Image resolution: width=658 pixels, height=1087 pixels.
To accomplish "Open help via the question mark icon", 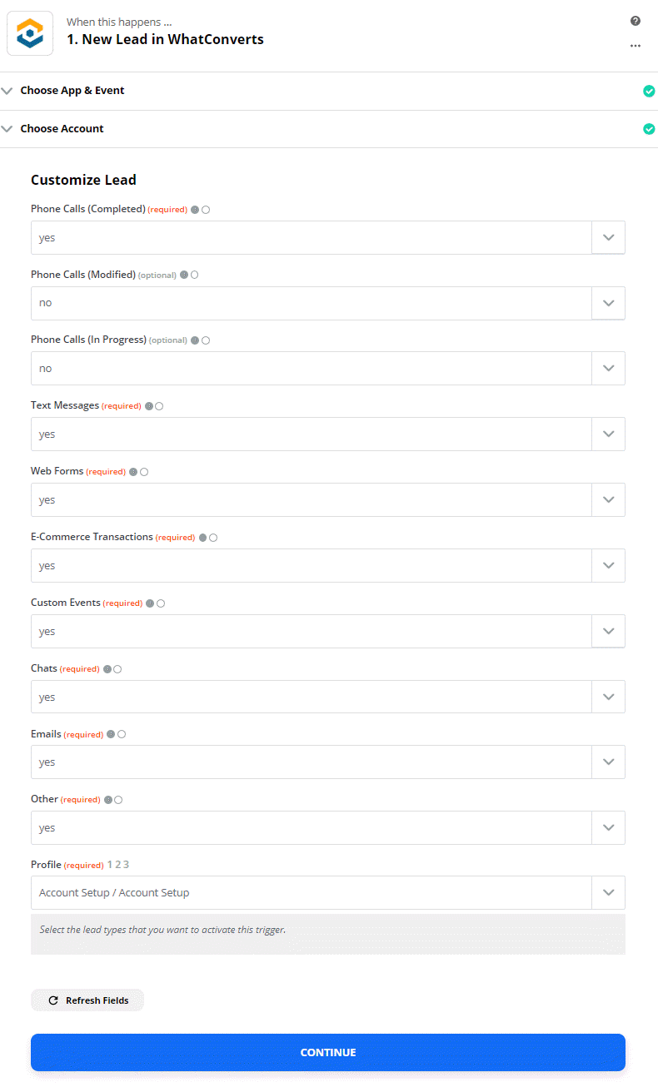I will tap(636, 21).
